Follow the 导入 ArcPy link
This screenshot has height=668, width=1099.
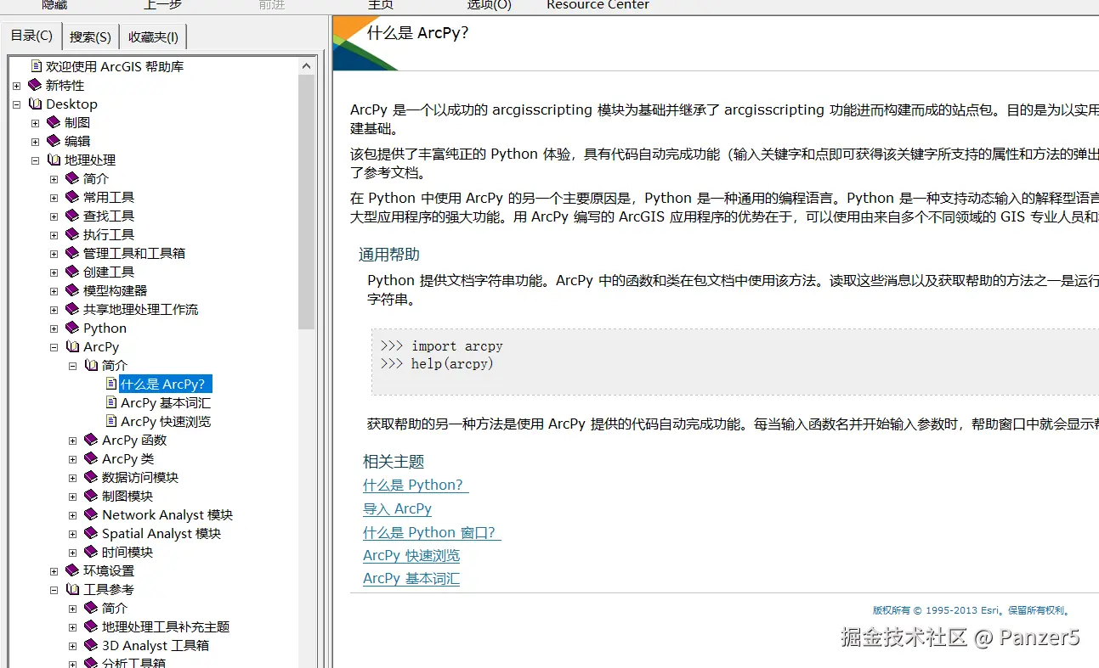(397, 509)
